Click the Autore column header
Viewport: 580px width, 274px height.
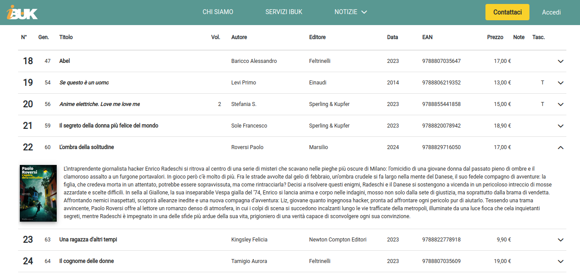239,37
